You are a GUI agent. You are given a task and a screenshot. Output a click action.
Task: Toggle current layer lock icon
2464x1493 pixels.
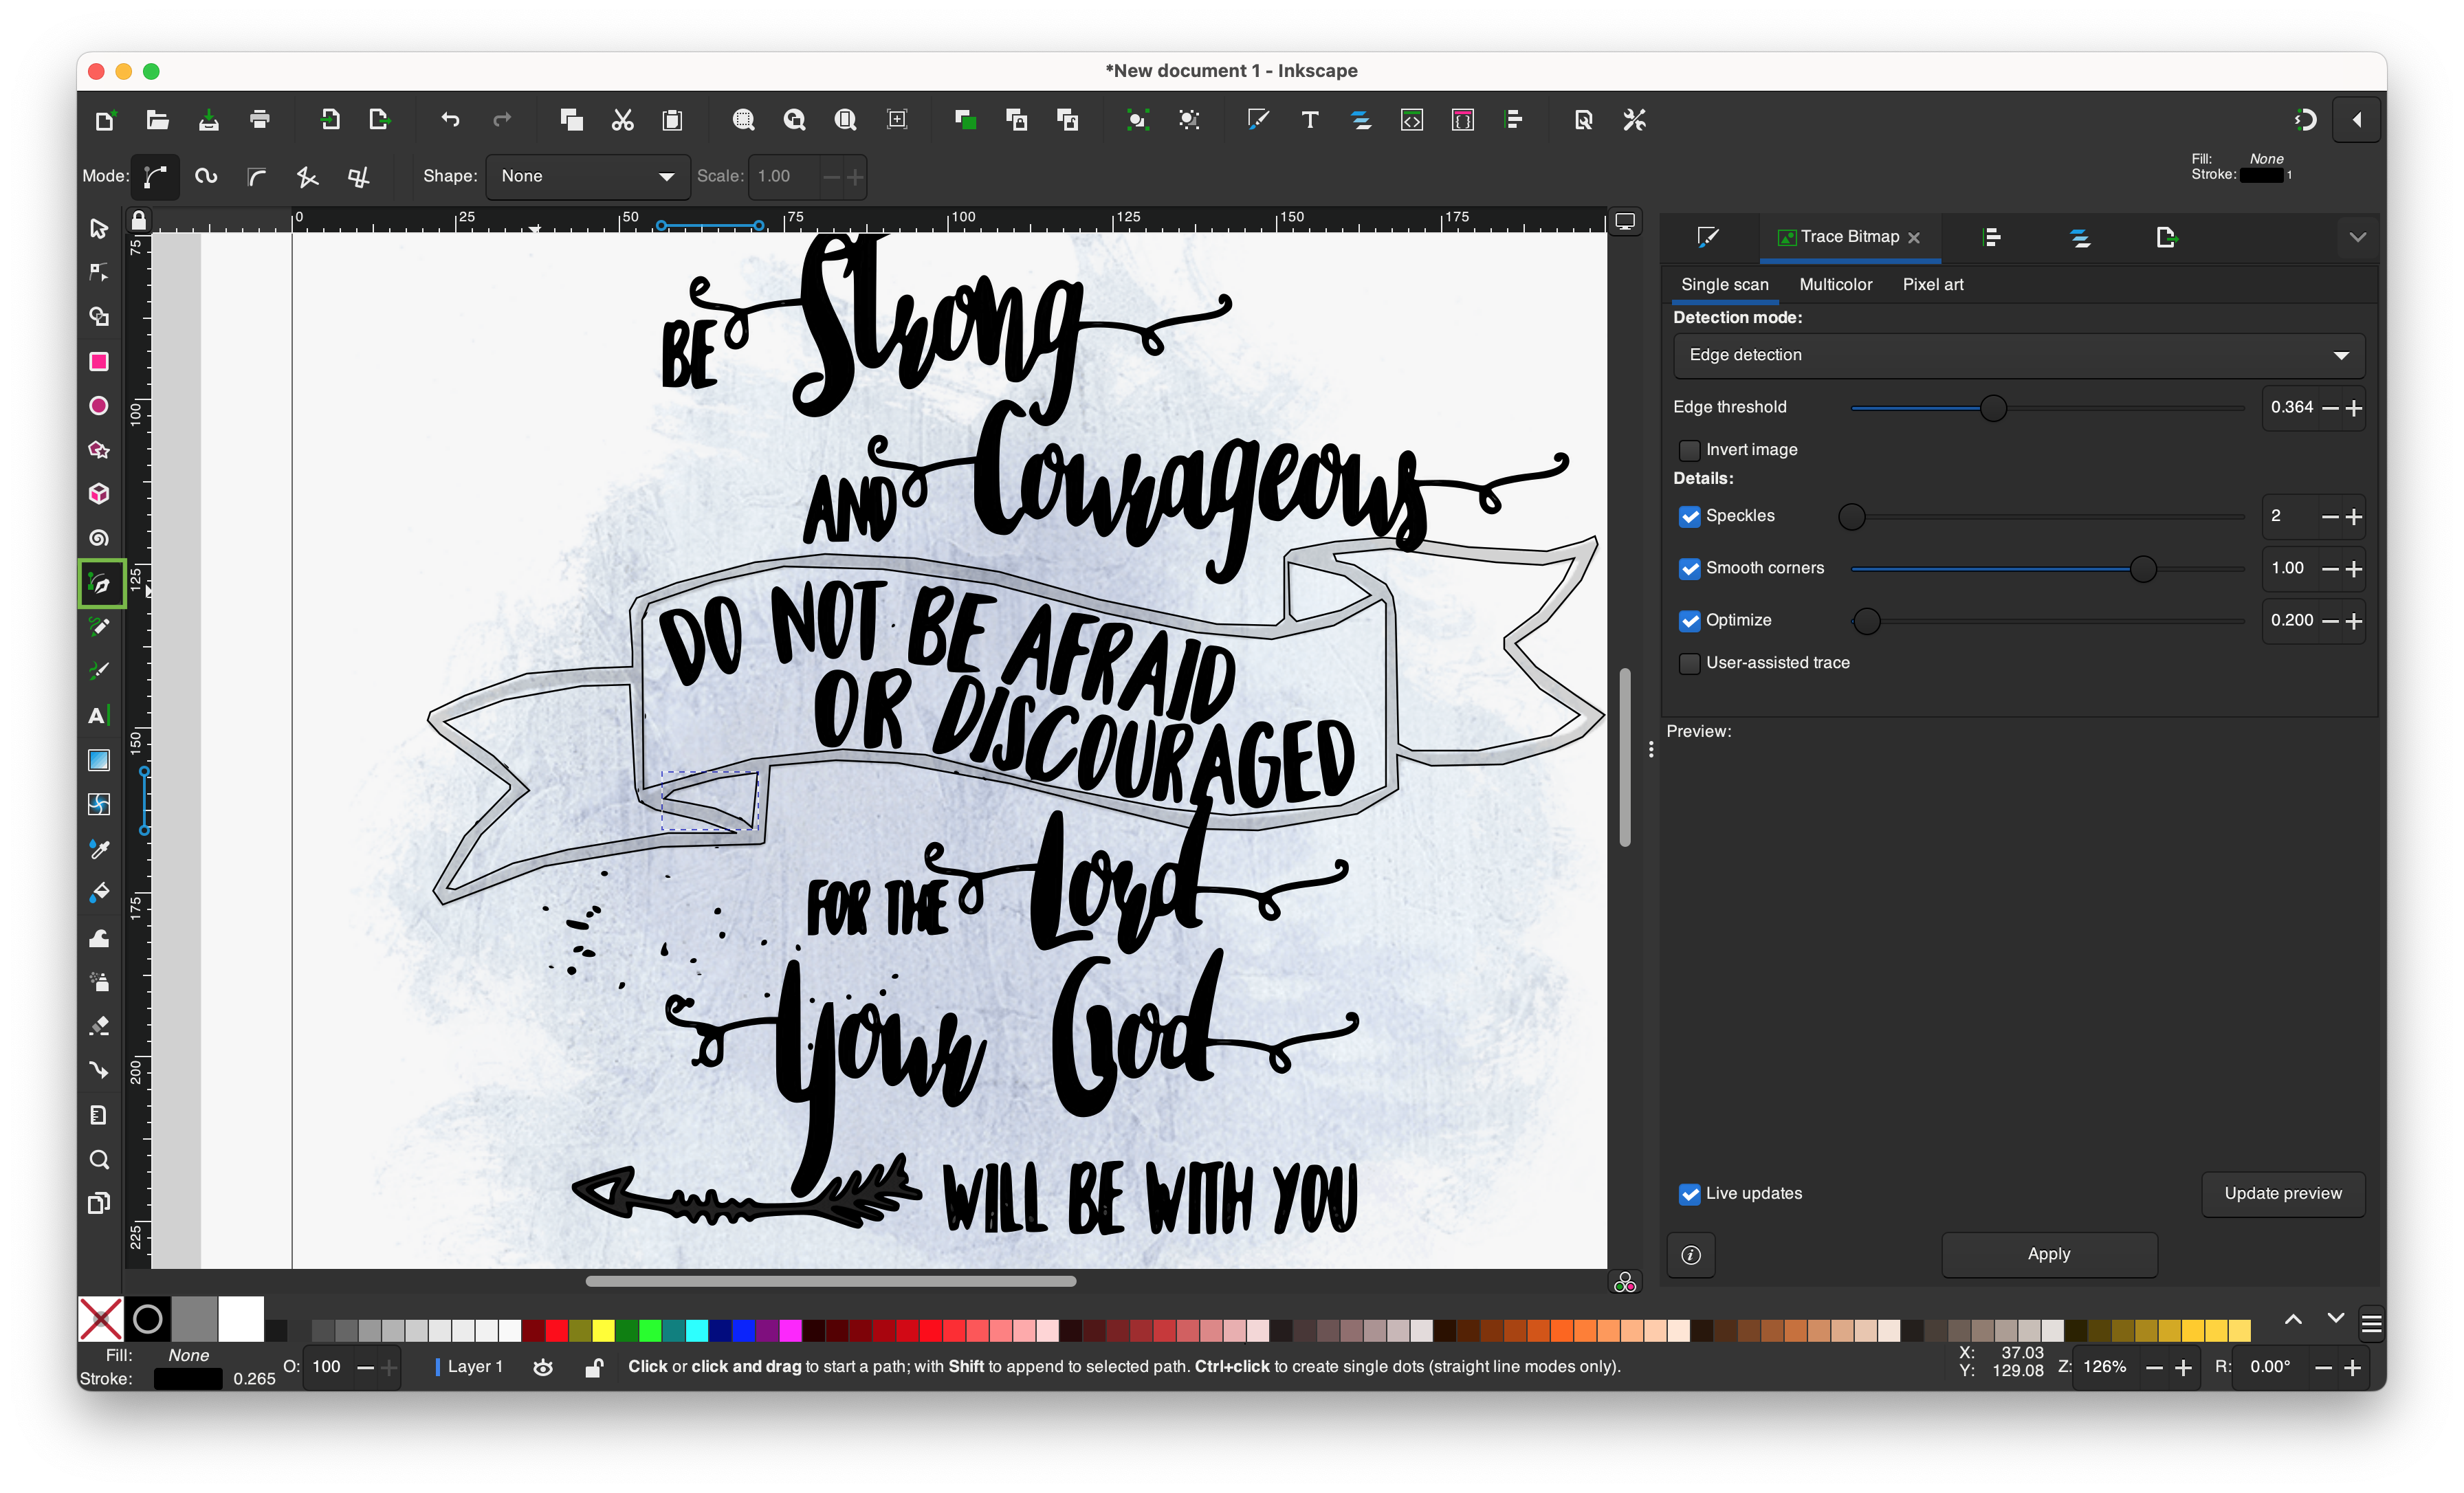coord(594,1367)
